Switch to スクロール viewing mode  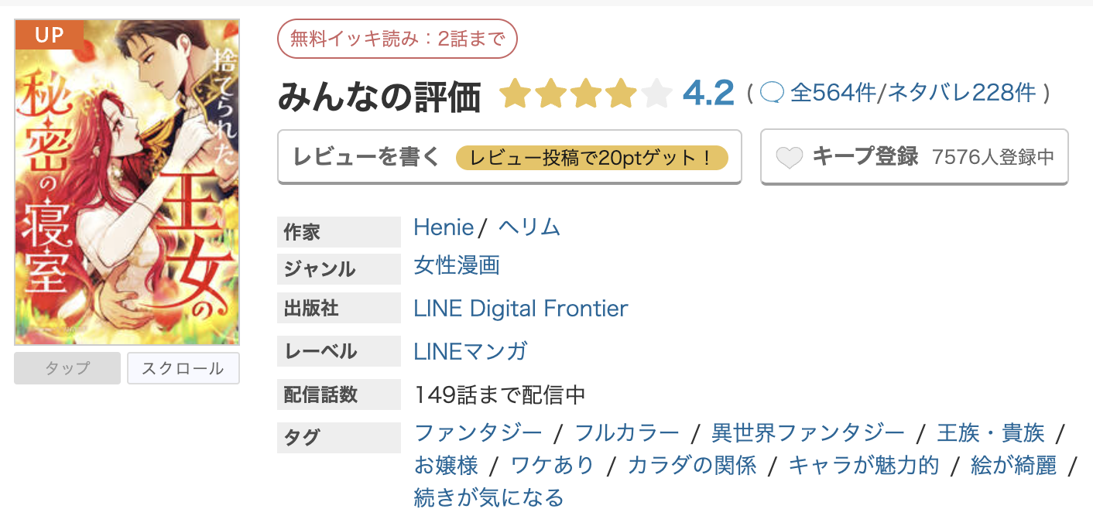183,368
